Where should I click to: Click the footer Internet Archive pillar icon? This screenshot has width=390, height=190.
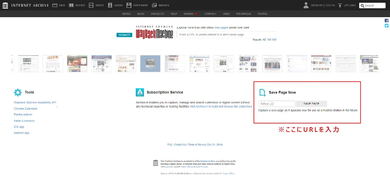156,163
